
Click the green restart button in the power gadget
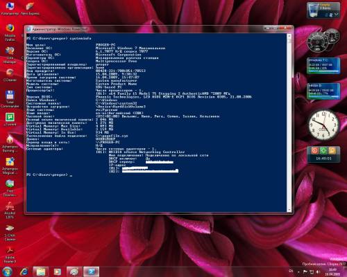pos(323,150)
